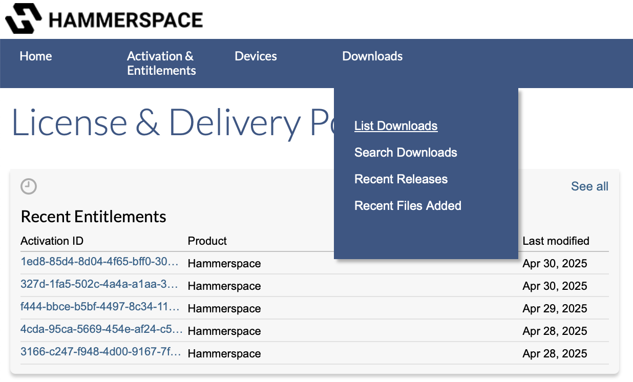Click Hammerspace product in the 327d row
The image size is (633, 382).
pos(224,286)
